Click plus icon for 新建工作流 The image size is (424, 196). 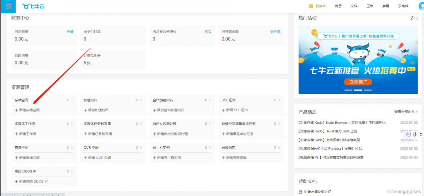coord(16,134)
